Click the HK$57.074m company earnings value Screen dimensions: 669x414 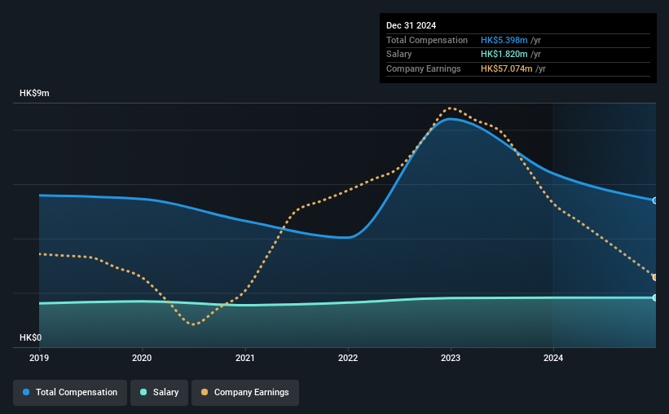click(507, 68)
